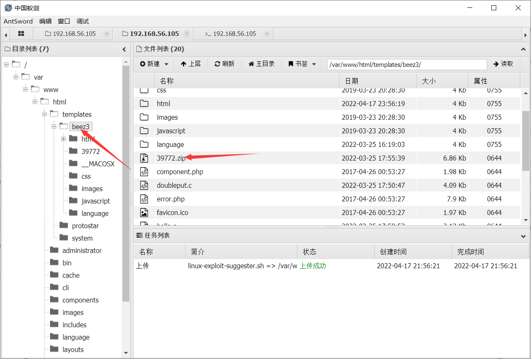Sort files by the 名称 column header

[x=247, y=81]
